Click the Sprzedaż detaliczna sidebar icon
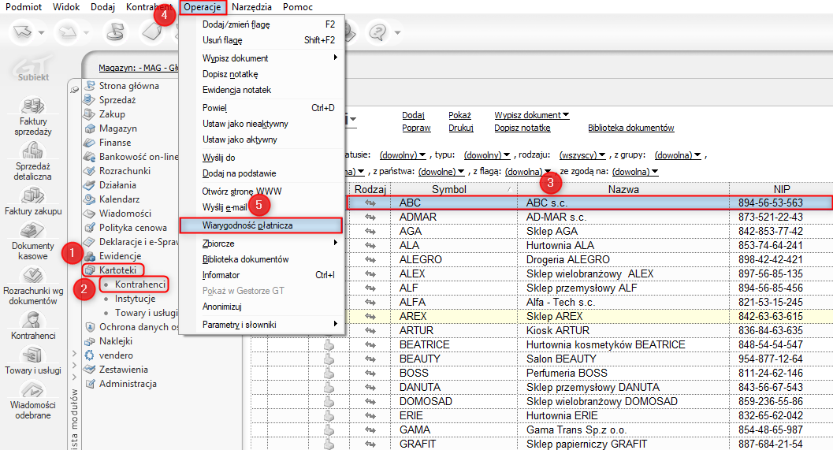Viewport: 833px width, 450px height. coord(32,152)
